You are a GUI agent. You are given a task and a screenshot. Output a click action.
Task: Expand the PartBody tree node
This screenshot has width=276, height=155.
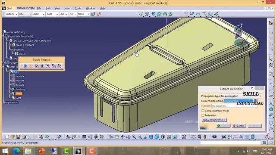[x=10, y=89]
